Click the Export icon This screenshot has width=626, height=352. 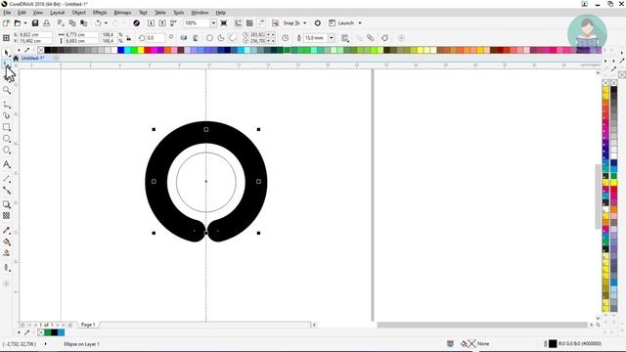(162, 23)
